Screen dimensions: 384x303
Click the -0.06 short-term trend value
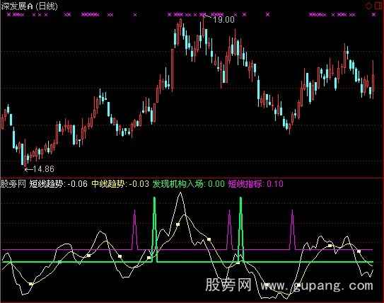point(77,184)
